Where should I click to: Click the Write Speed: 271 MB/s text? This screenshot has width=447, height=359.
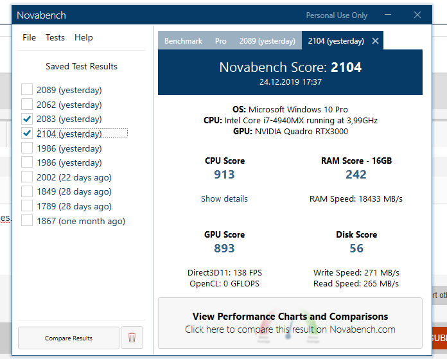pyautogui.click(x=356, y=272)
